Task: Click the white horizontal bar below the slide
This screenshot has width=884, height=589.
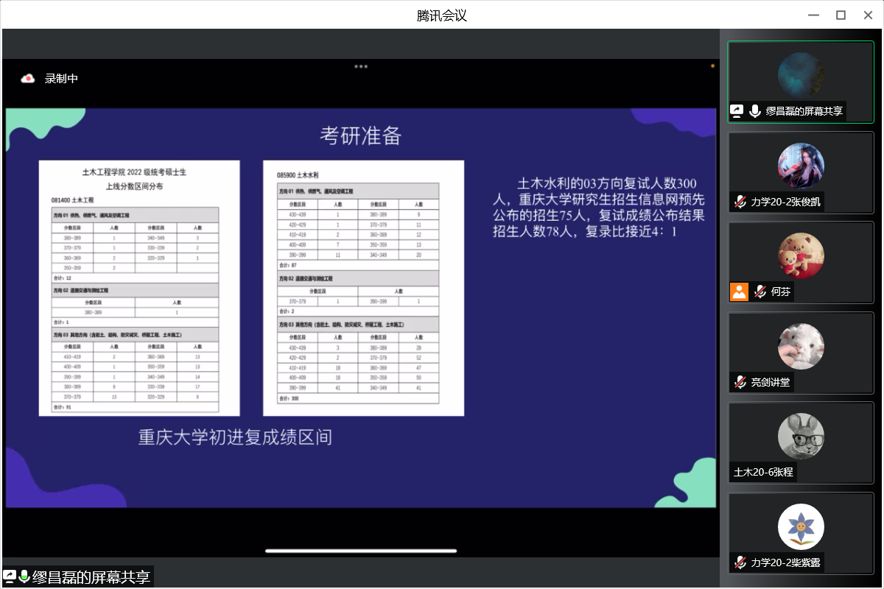Action: pos(361,550)
